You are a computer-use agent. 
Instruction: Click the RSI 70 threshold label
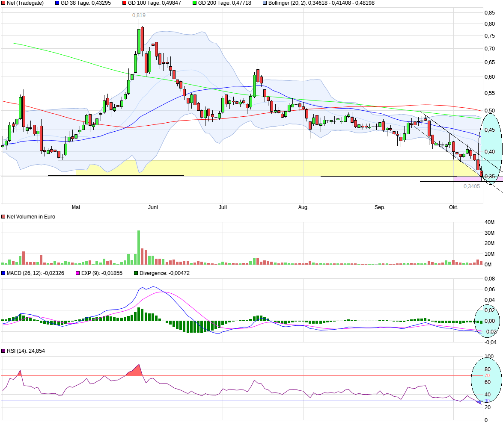click(487, 376)
